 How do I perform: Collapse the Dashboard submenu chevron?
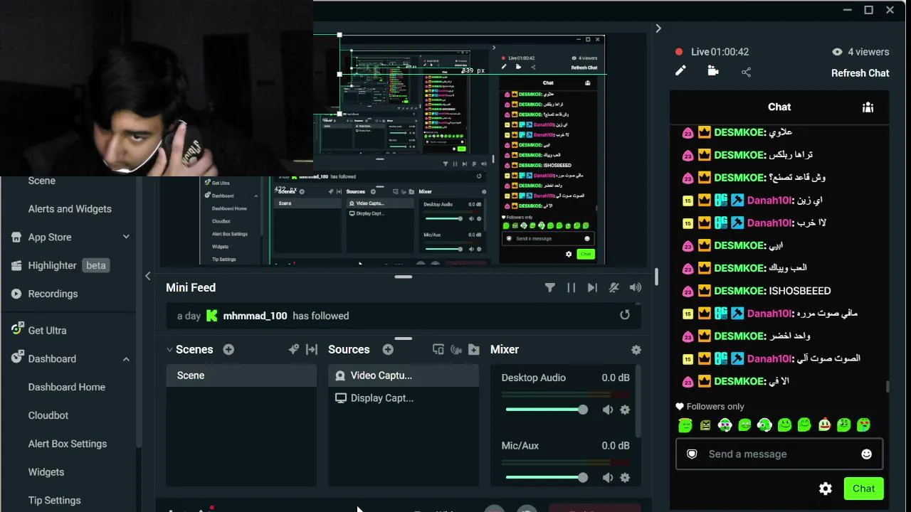point(126,359)
